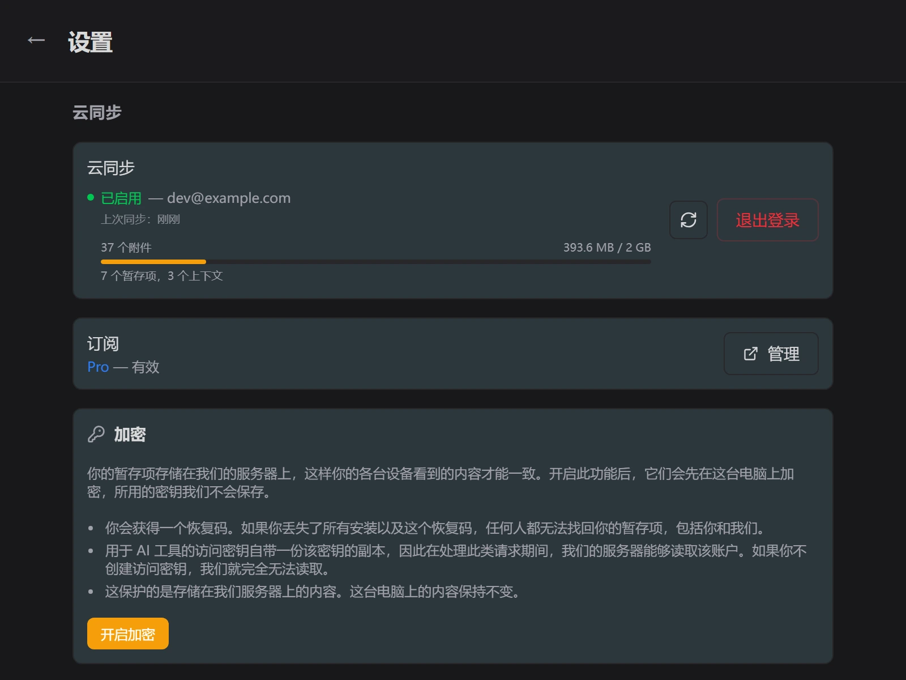The width and height of the screenshot is (906, 680).
Task: Click the 393.6 MB / 2 GB value
Action: pos(607,248)
